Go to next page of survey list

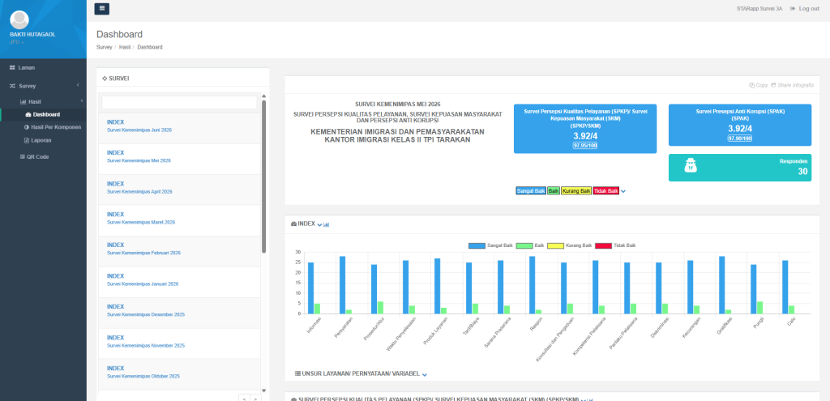click(x=256, y=399)
